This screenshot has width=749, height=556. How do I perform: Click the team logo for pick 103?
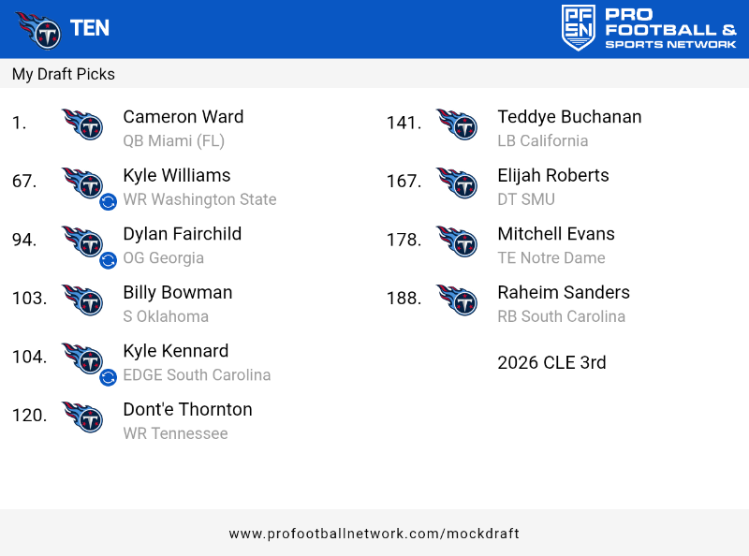(x=82, y=300)
